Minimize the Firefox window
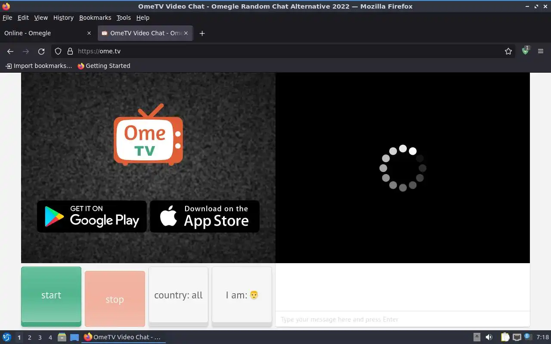551x344 pixels. (x=528, y=6)
